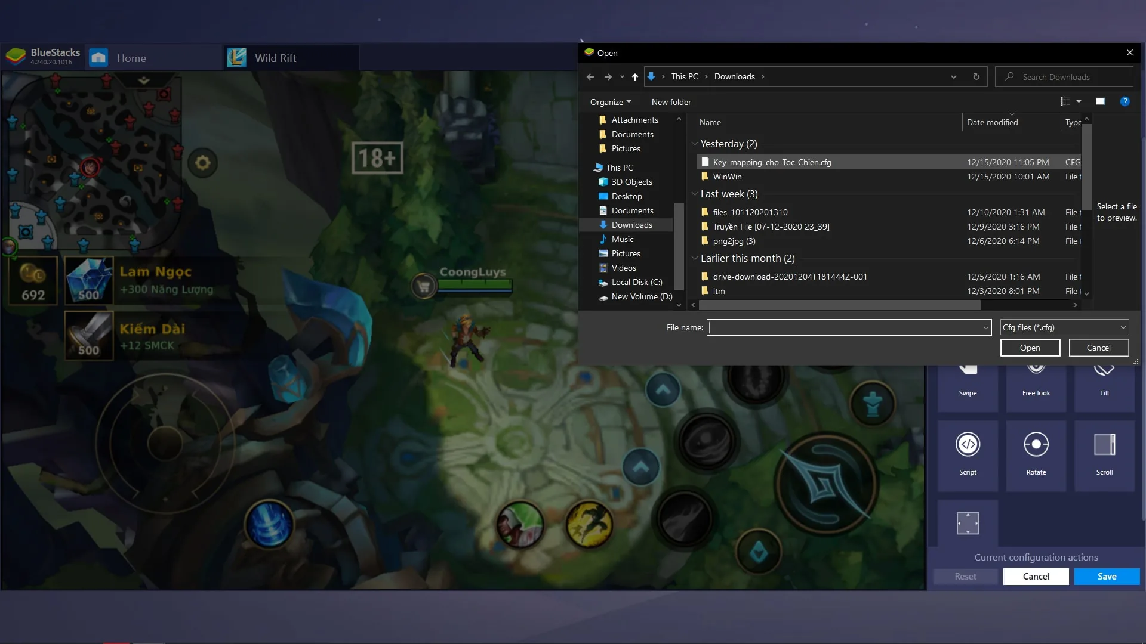
Task: Select the drive-download-20201204T181444Z-001 folder
Action: [889, 277]
